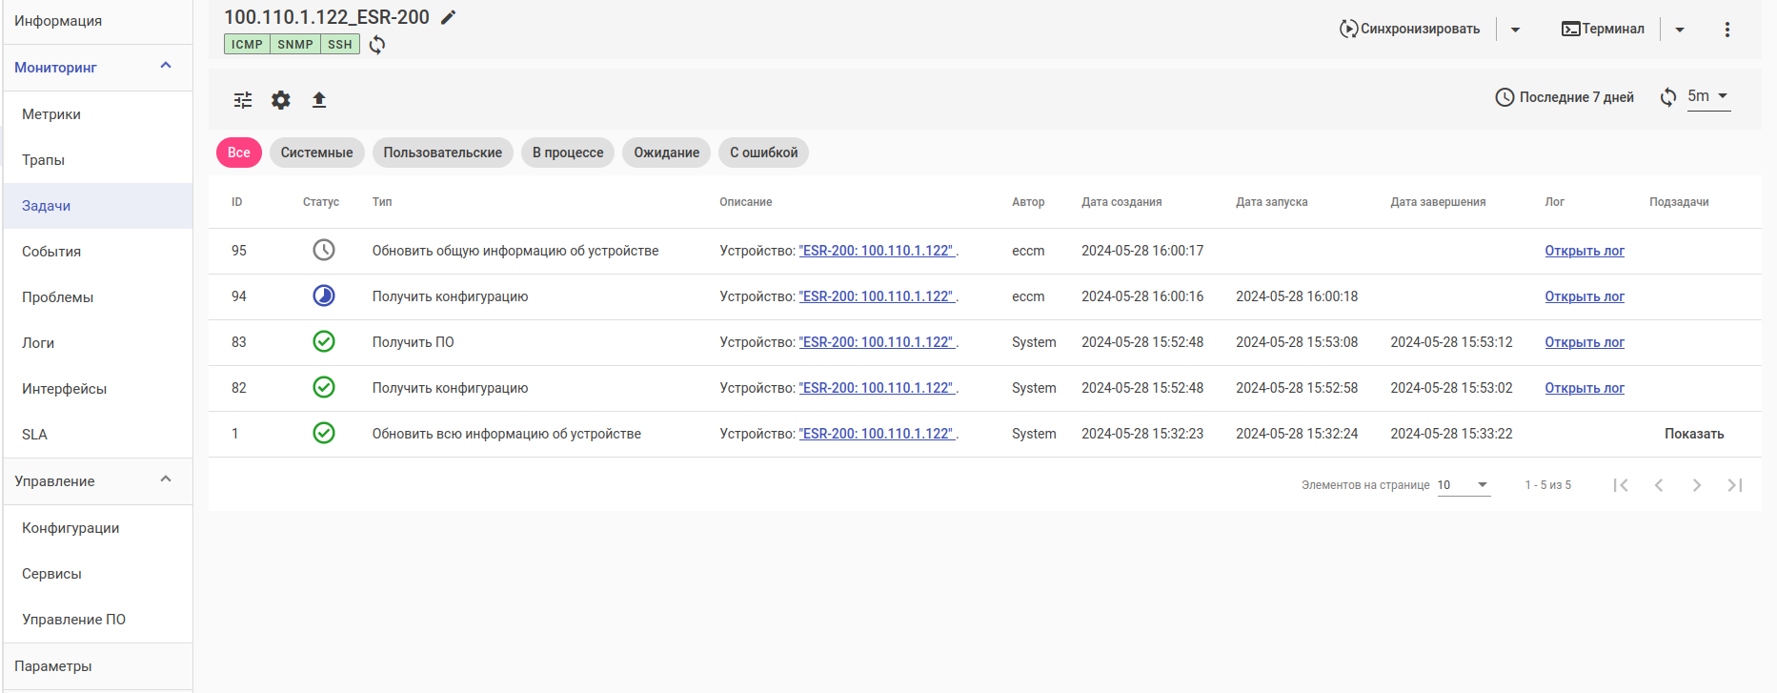Click the refresh icon beside SSH badge
1777x693 pixels.
click(x=377, y=45)
